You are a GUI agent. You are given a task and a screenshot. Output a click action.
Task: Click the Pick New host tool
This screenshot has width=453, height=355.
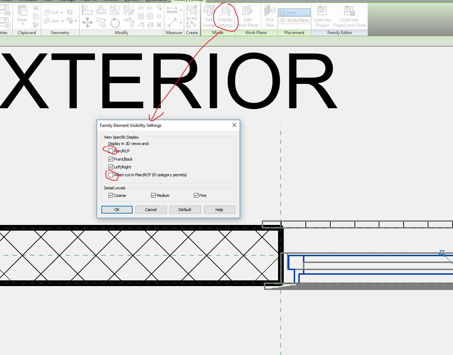pos(270,16)
